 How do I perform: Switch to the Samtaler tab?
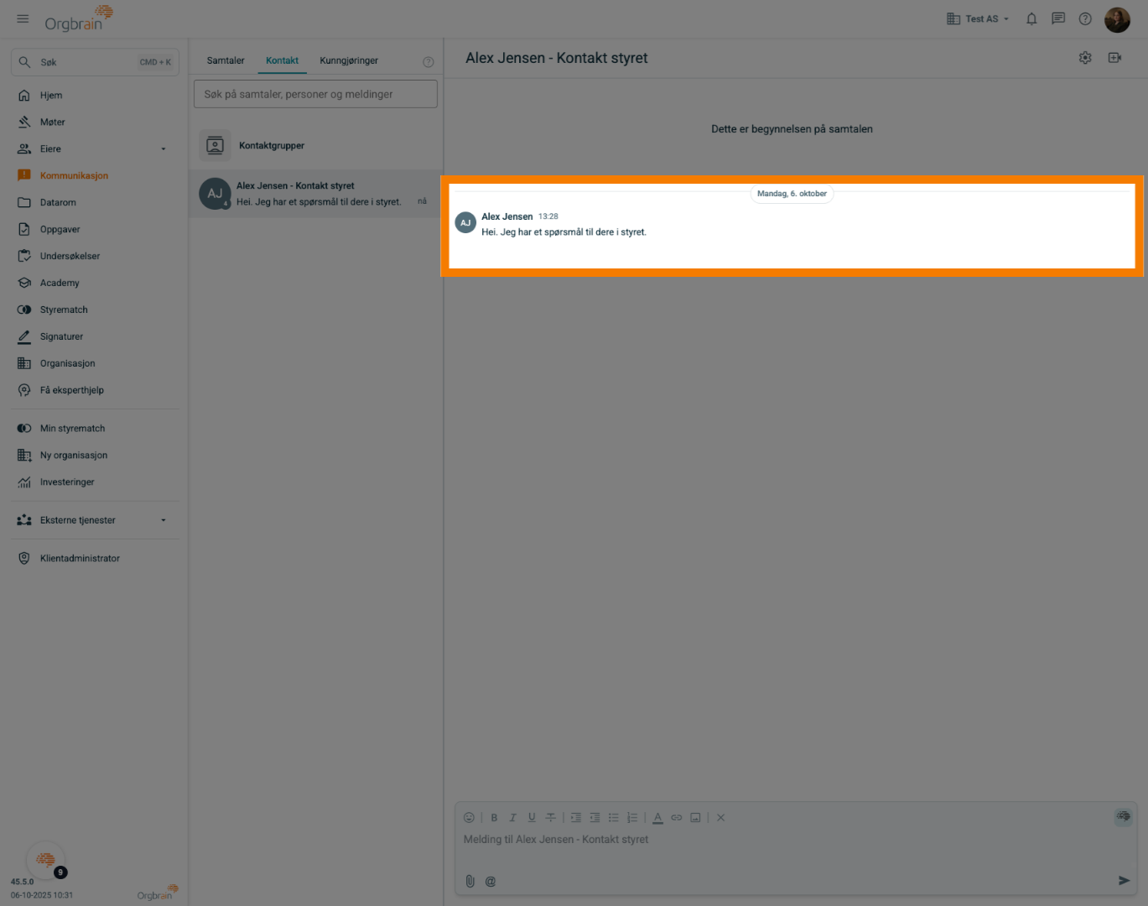tap(226, 60)
